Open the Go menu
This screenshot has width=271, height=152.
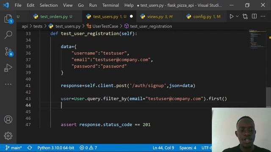(x=81, y=5)
